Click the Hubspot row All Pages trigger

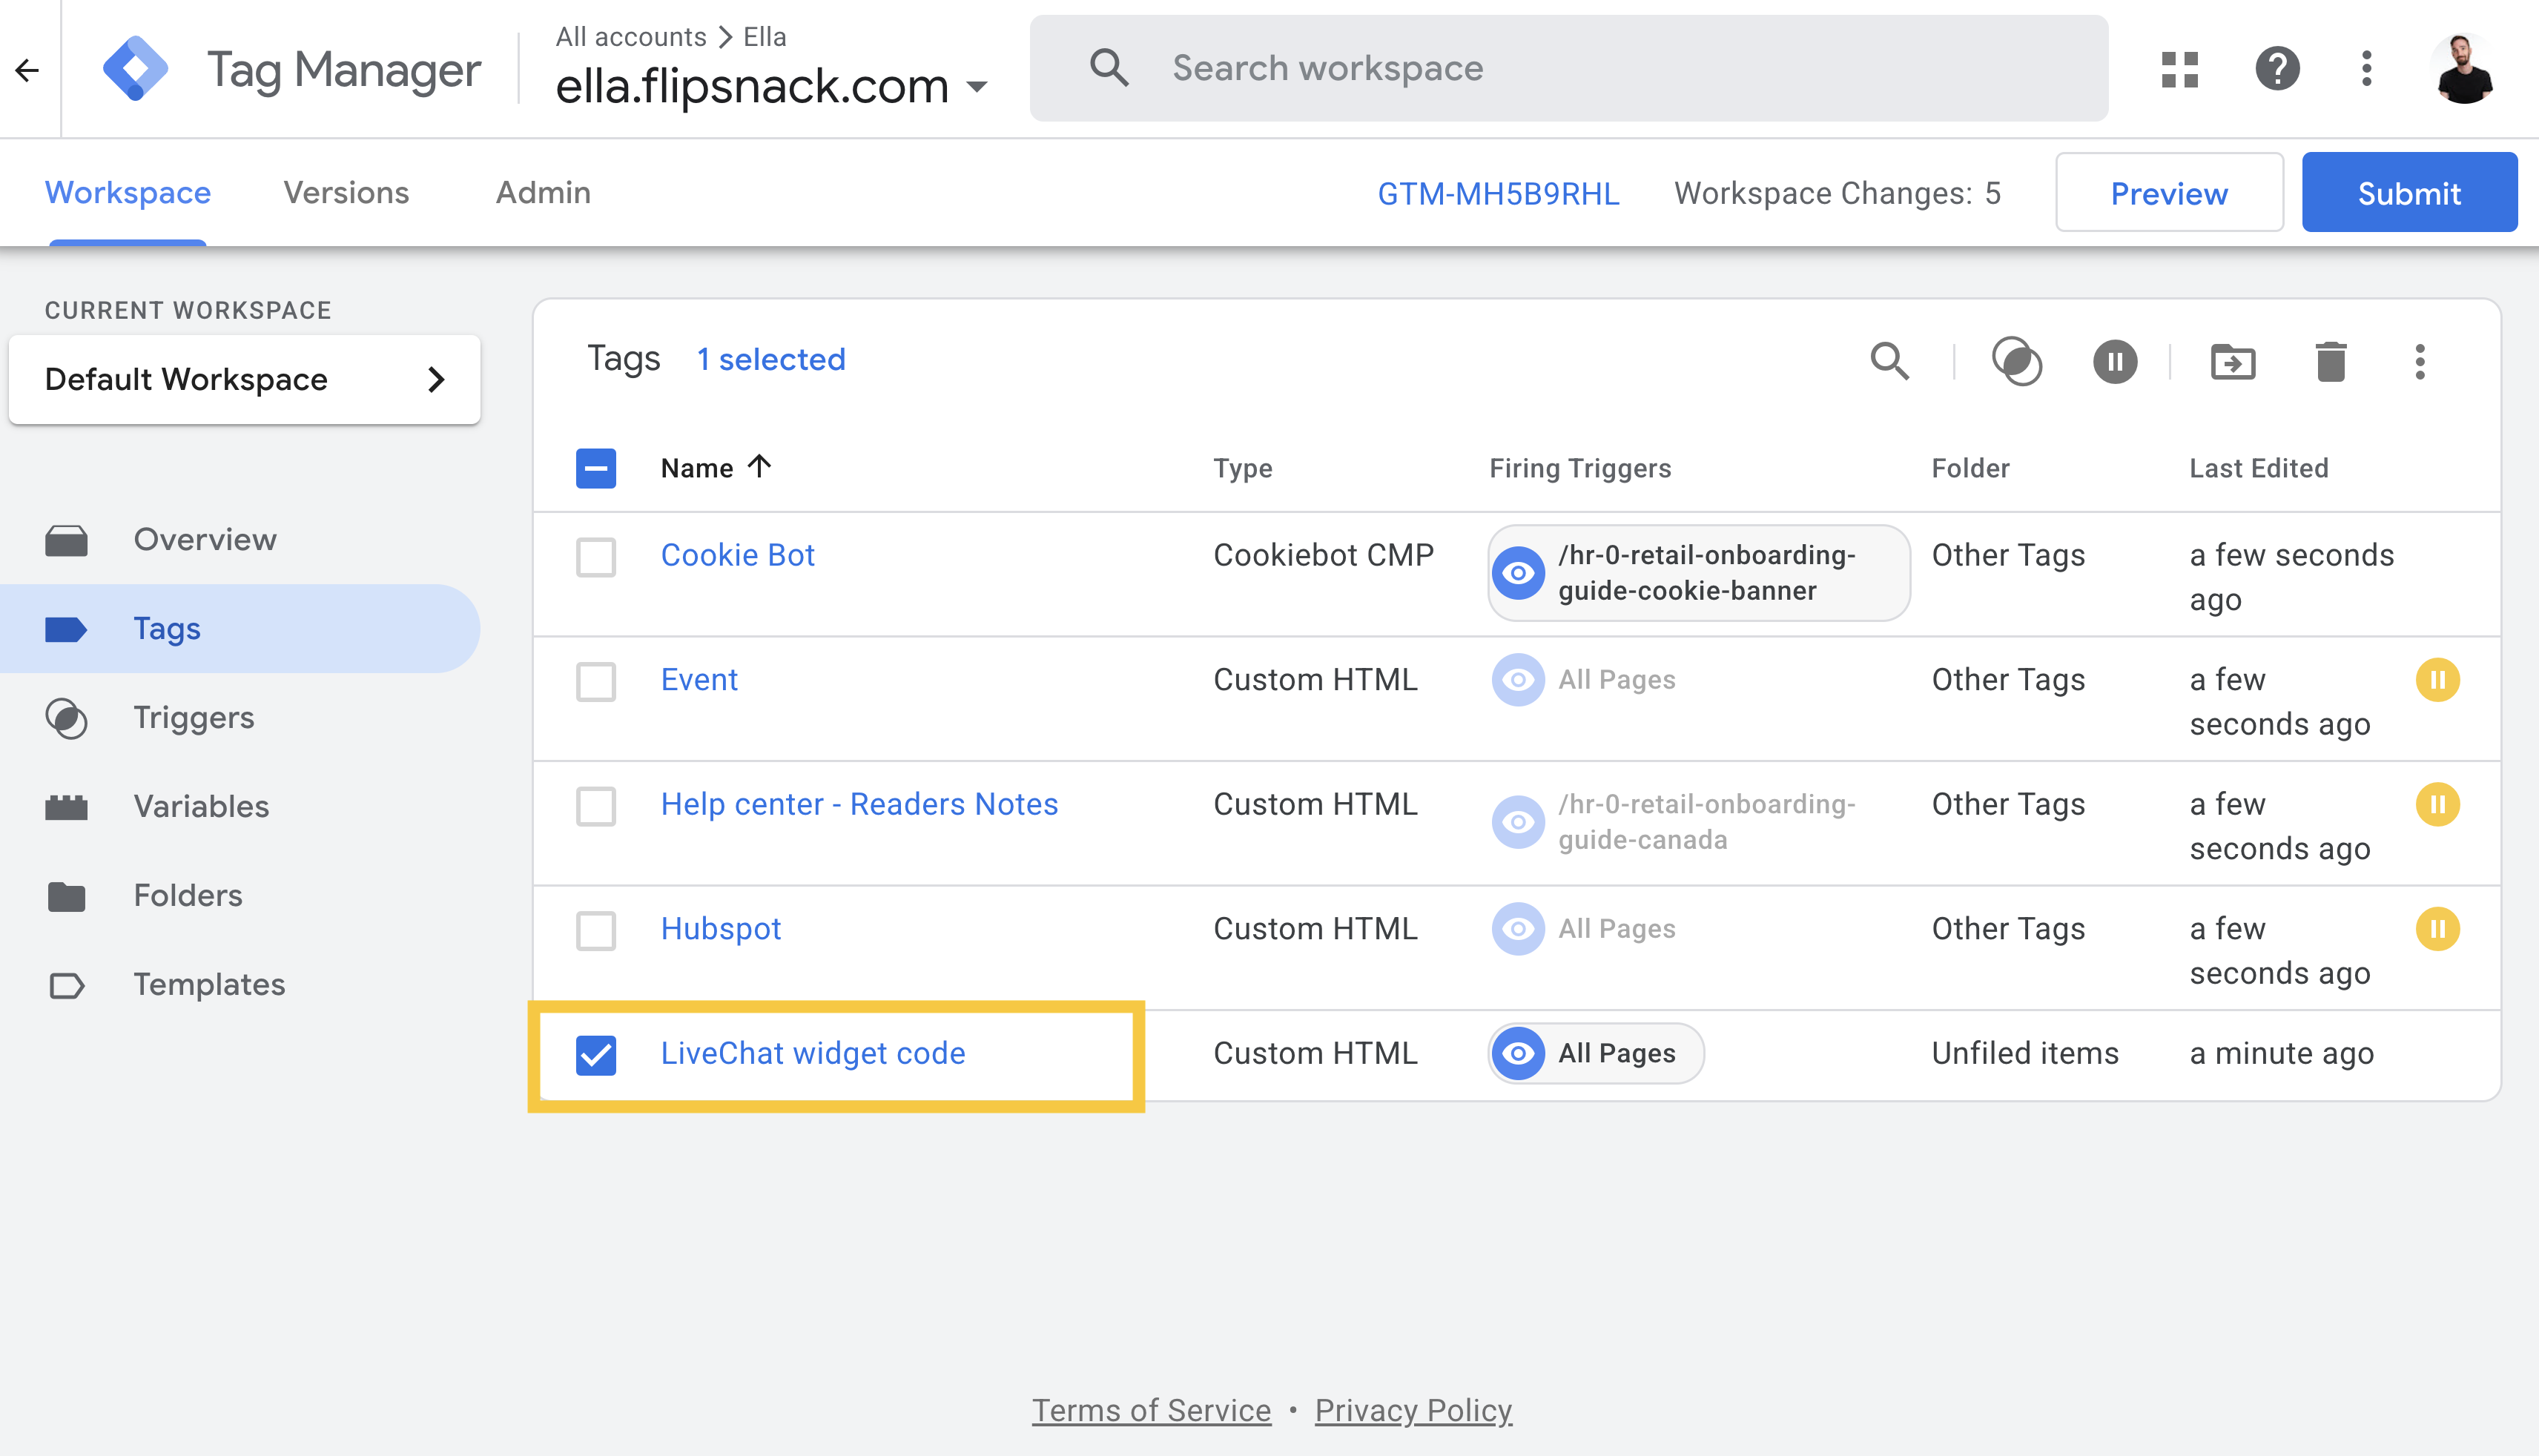pyautogui.click(x=1584, y=929)
